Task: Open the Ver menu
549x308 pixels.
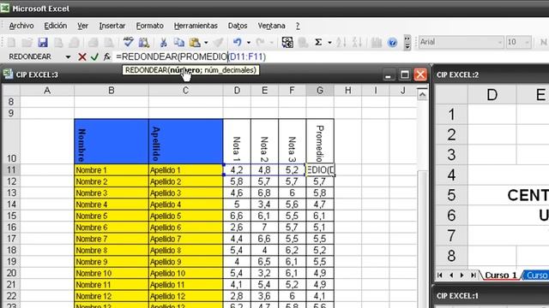Action: pyautogui.click(x=82, y=26)
